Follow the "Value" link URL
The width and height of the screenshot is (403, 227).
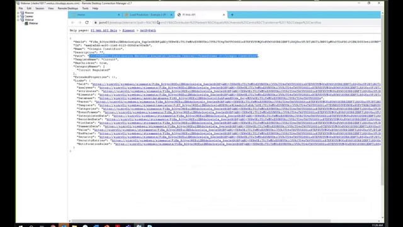tap(237, 131)
